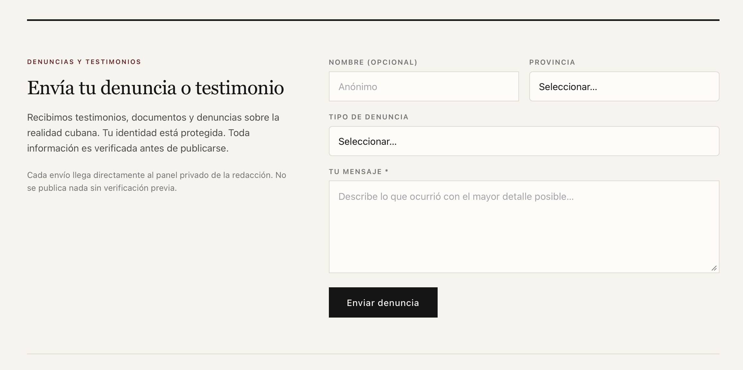Open the Tipo de denuncia selector
743x370 pixels.
[524, 141]
